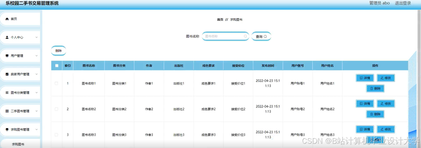Click the 图书名称 column header
The height and width of the screenshot is (148, 421).
coord(89,66)
